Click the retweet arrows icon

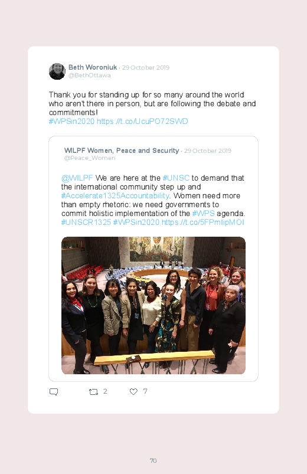93,392
